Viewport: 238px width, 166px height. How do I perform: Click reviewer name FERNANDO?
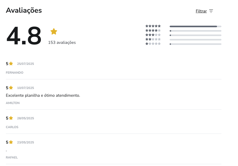(15, 73)
